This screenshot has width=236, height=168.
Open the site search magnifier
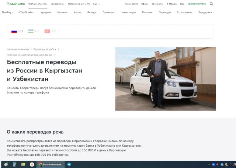click(211, 4)
